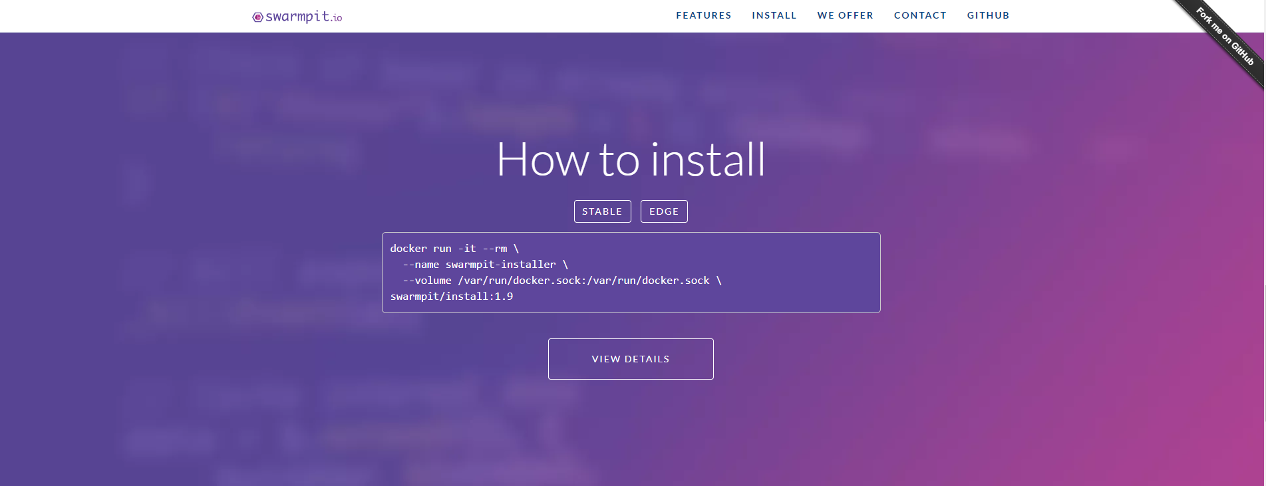The width and height of the screenshot is (1266, 486).
Task: Click the 'docker run -it --rm' line
Action: [454, 249]
